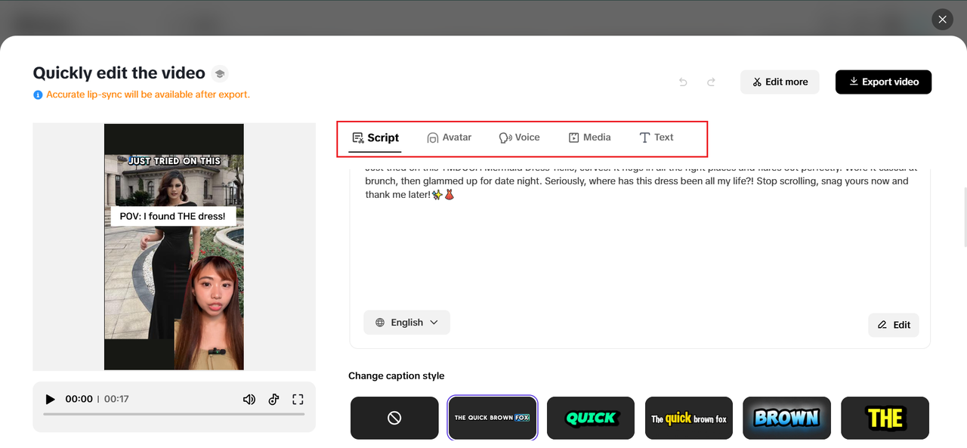Open the English language dropdown
Screen dimensions: 967x448
click(x=406, y=323)
